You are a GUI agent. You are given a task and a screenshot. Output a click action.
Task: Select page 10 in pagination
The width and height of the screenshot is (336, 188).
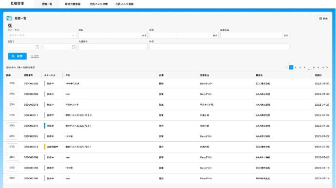(323, 68)
